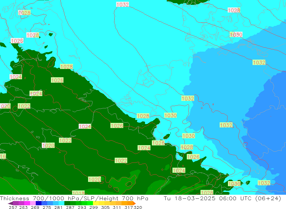Select the navy blue legend swatch
Image resolution: width=286 pixels, height=209 pixels.
click(39, 203)
